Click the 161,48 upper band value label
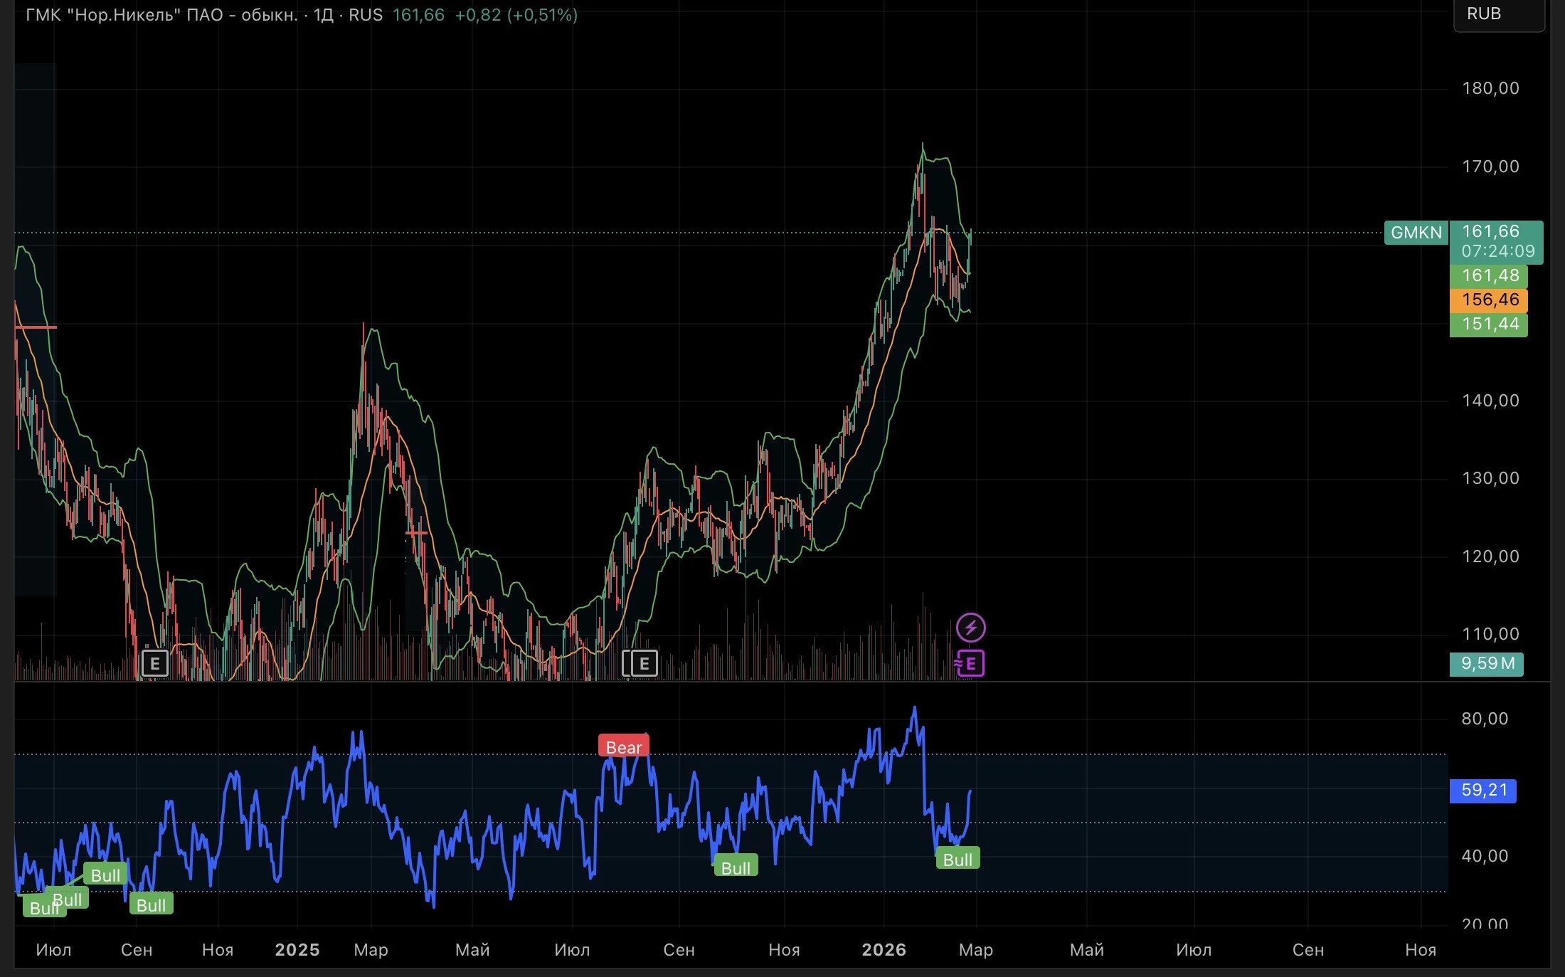 pyautogui.click(x=1489, y=276)
